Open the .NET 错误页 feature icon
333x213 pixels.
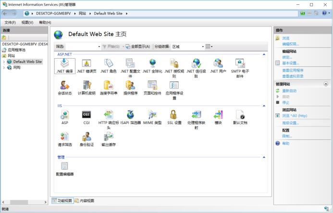point(86,66)
